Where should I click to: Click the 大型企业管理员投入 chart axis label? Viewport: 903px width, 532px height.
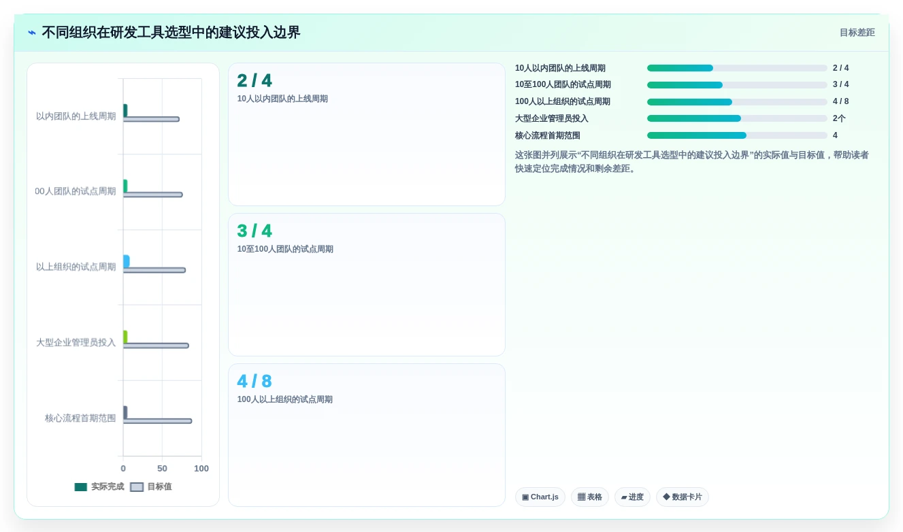pos(76,343)
